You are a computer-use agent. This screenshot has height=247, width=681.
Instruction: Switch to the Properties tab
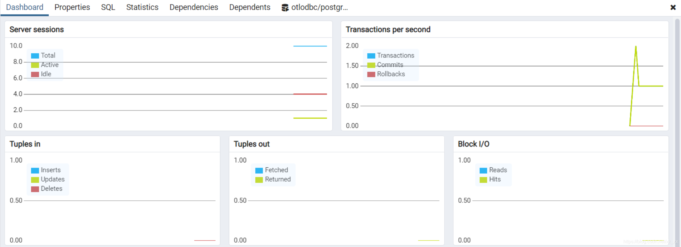[72, 7]
